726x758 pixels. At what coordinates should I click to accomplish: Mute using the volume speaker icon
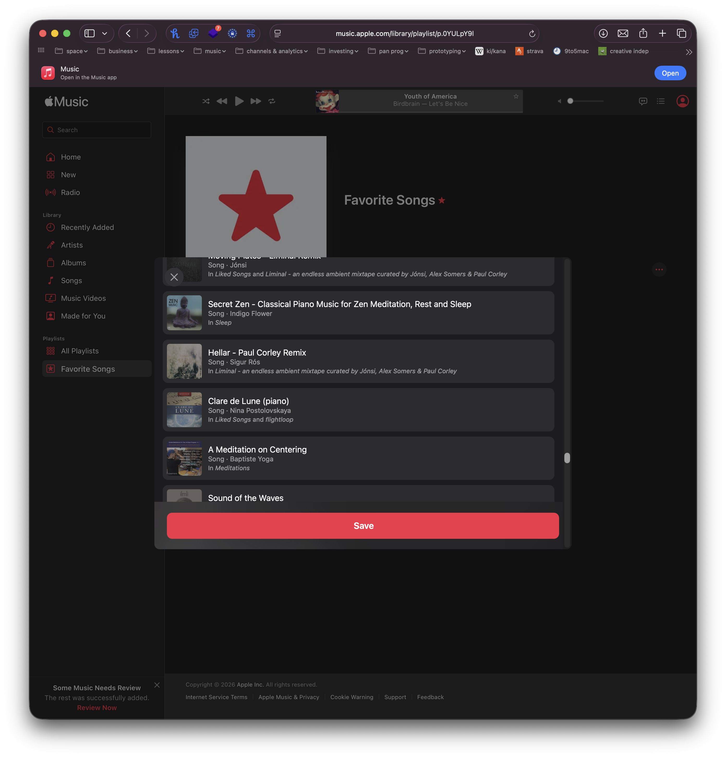pos(559,101)
